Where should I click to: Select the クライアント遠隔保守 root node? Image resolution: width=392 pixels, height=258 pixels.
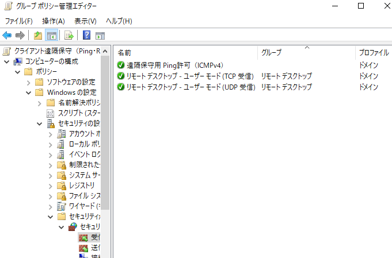tap(57, 51)
